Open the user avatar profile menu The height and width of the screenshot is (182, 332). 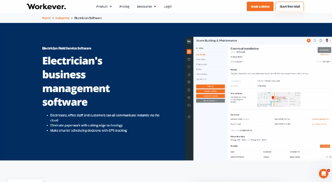pos(327,41)
